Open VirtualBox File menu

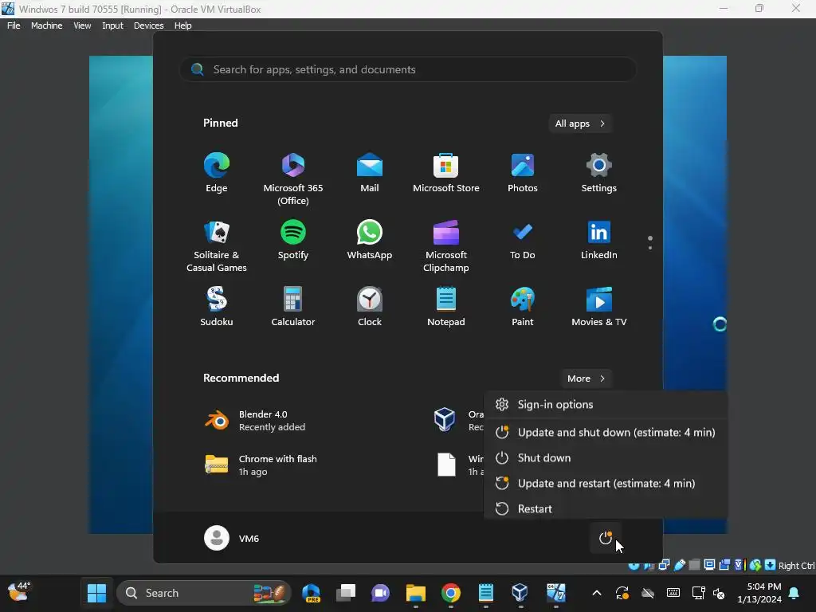(14, 25)
